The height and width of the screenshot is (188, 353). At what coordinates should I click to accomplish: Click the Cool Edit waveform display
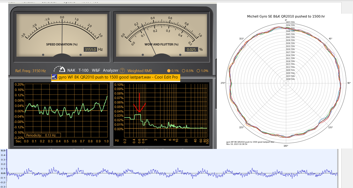coord(172,168)
